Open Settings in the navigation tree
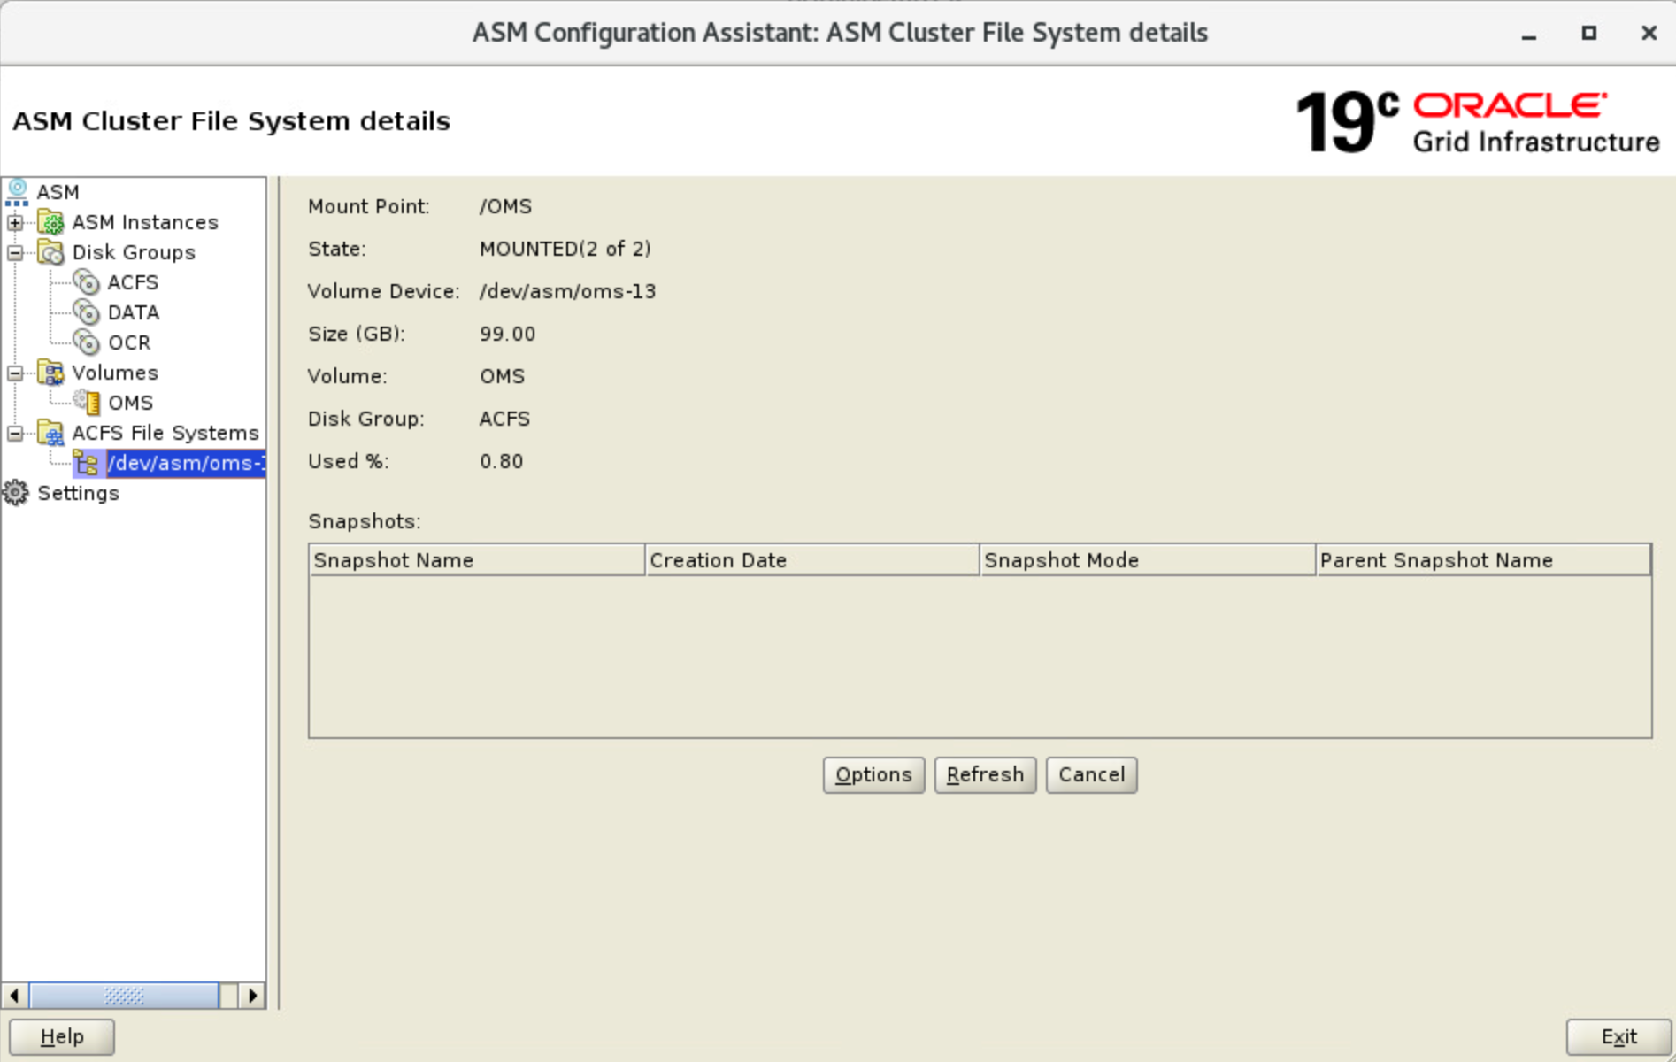The height and width of the screenshot is (1062, 1676). click(x=78, y=493)
